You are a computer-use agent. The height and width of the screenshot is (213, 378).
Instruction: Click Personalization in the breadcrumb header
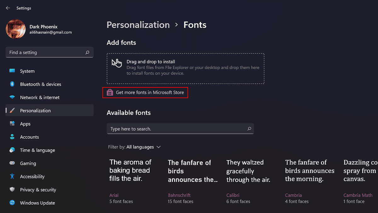pyautogui.click(x=138, y=25)
